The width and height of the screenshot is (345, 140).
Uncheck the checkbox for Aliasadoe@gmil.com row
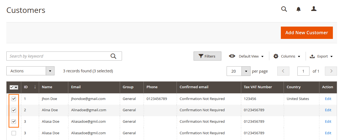click(x=14, y=121)
